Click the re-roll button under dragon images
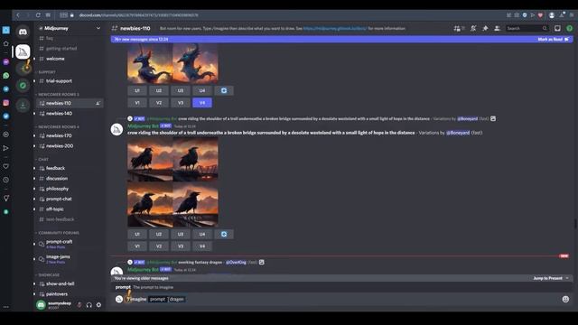 click(224, 90)
